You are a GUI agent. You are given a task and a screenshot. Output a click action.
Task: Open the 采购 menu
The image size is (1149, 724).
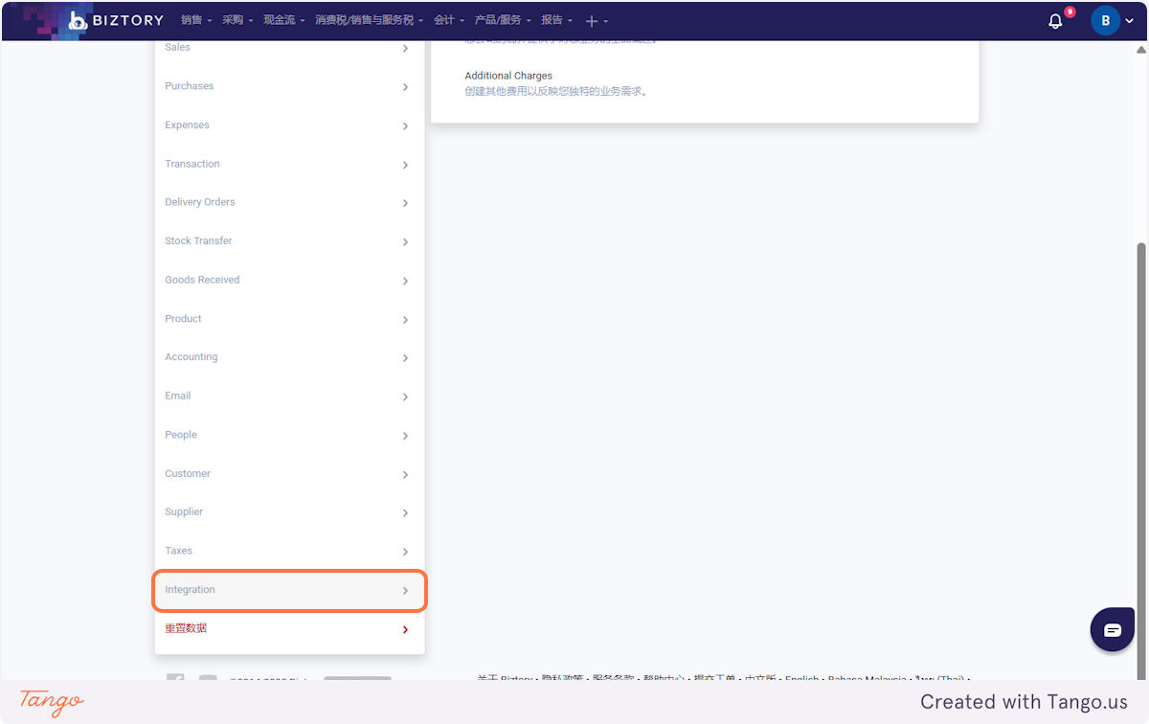(237, 20)
